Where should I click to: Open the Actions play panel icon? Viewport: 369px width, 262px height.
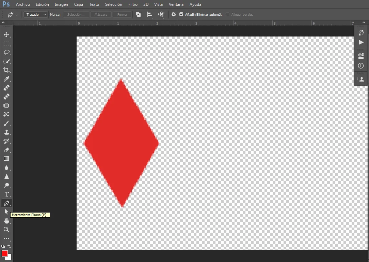pos(361,42)
